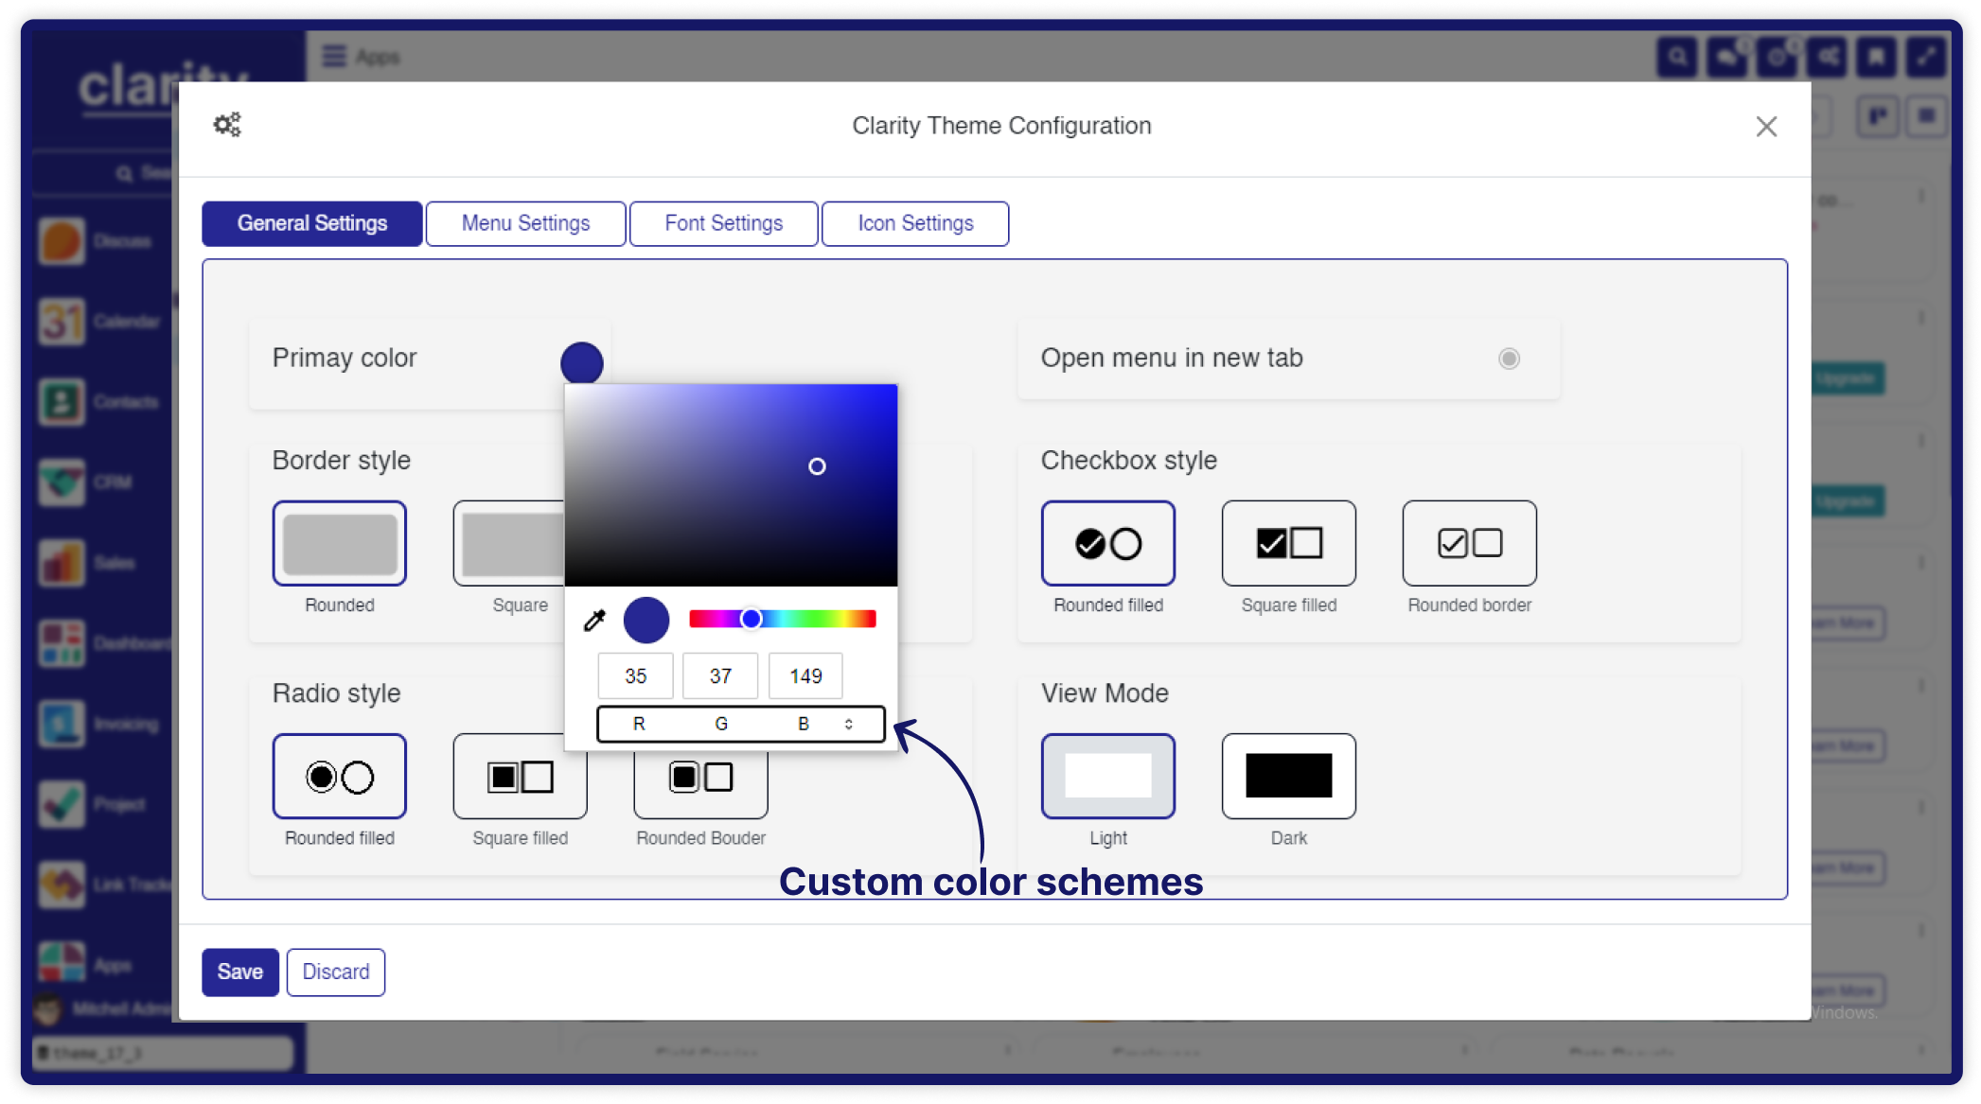Image resolution: width=1981 pixels, height=1104 pixels.
Task: Switch to the Font Settings tab
Action: 723,223
